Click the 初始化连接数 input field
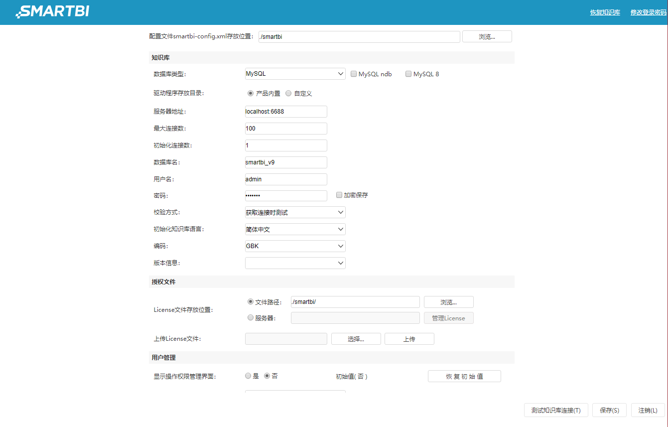 tap(286, 145)
